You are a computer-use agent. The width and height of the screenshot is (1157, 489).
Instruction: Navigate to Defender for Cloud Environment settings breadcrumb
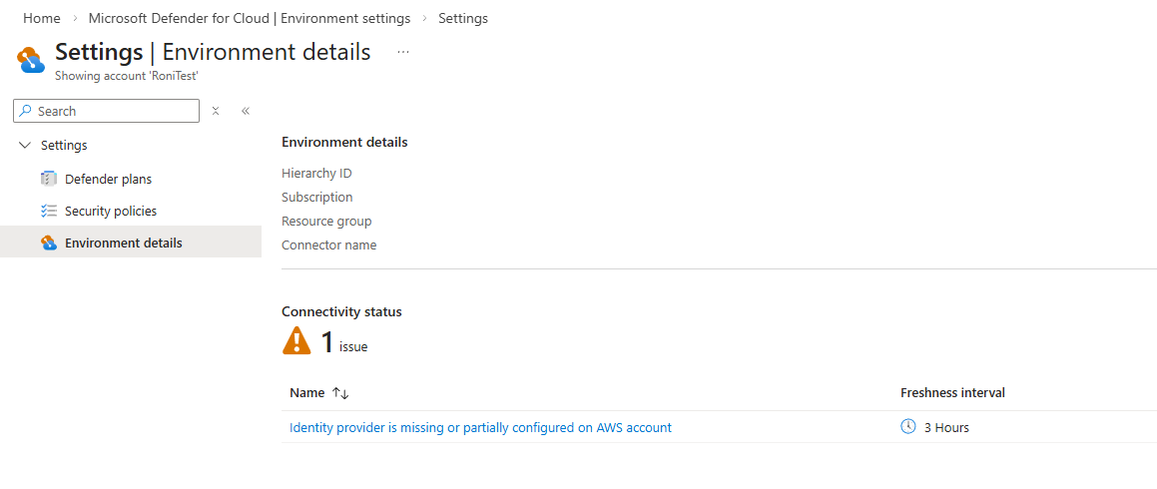tap(249, 18)
